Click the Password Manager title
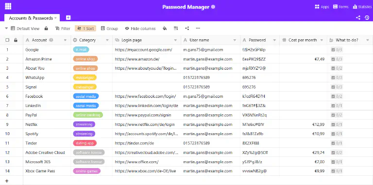The width and height of the screenshot is (373, 185). click(x=186, y=7)
